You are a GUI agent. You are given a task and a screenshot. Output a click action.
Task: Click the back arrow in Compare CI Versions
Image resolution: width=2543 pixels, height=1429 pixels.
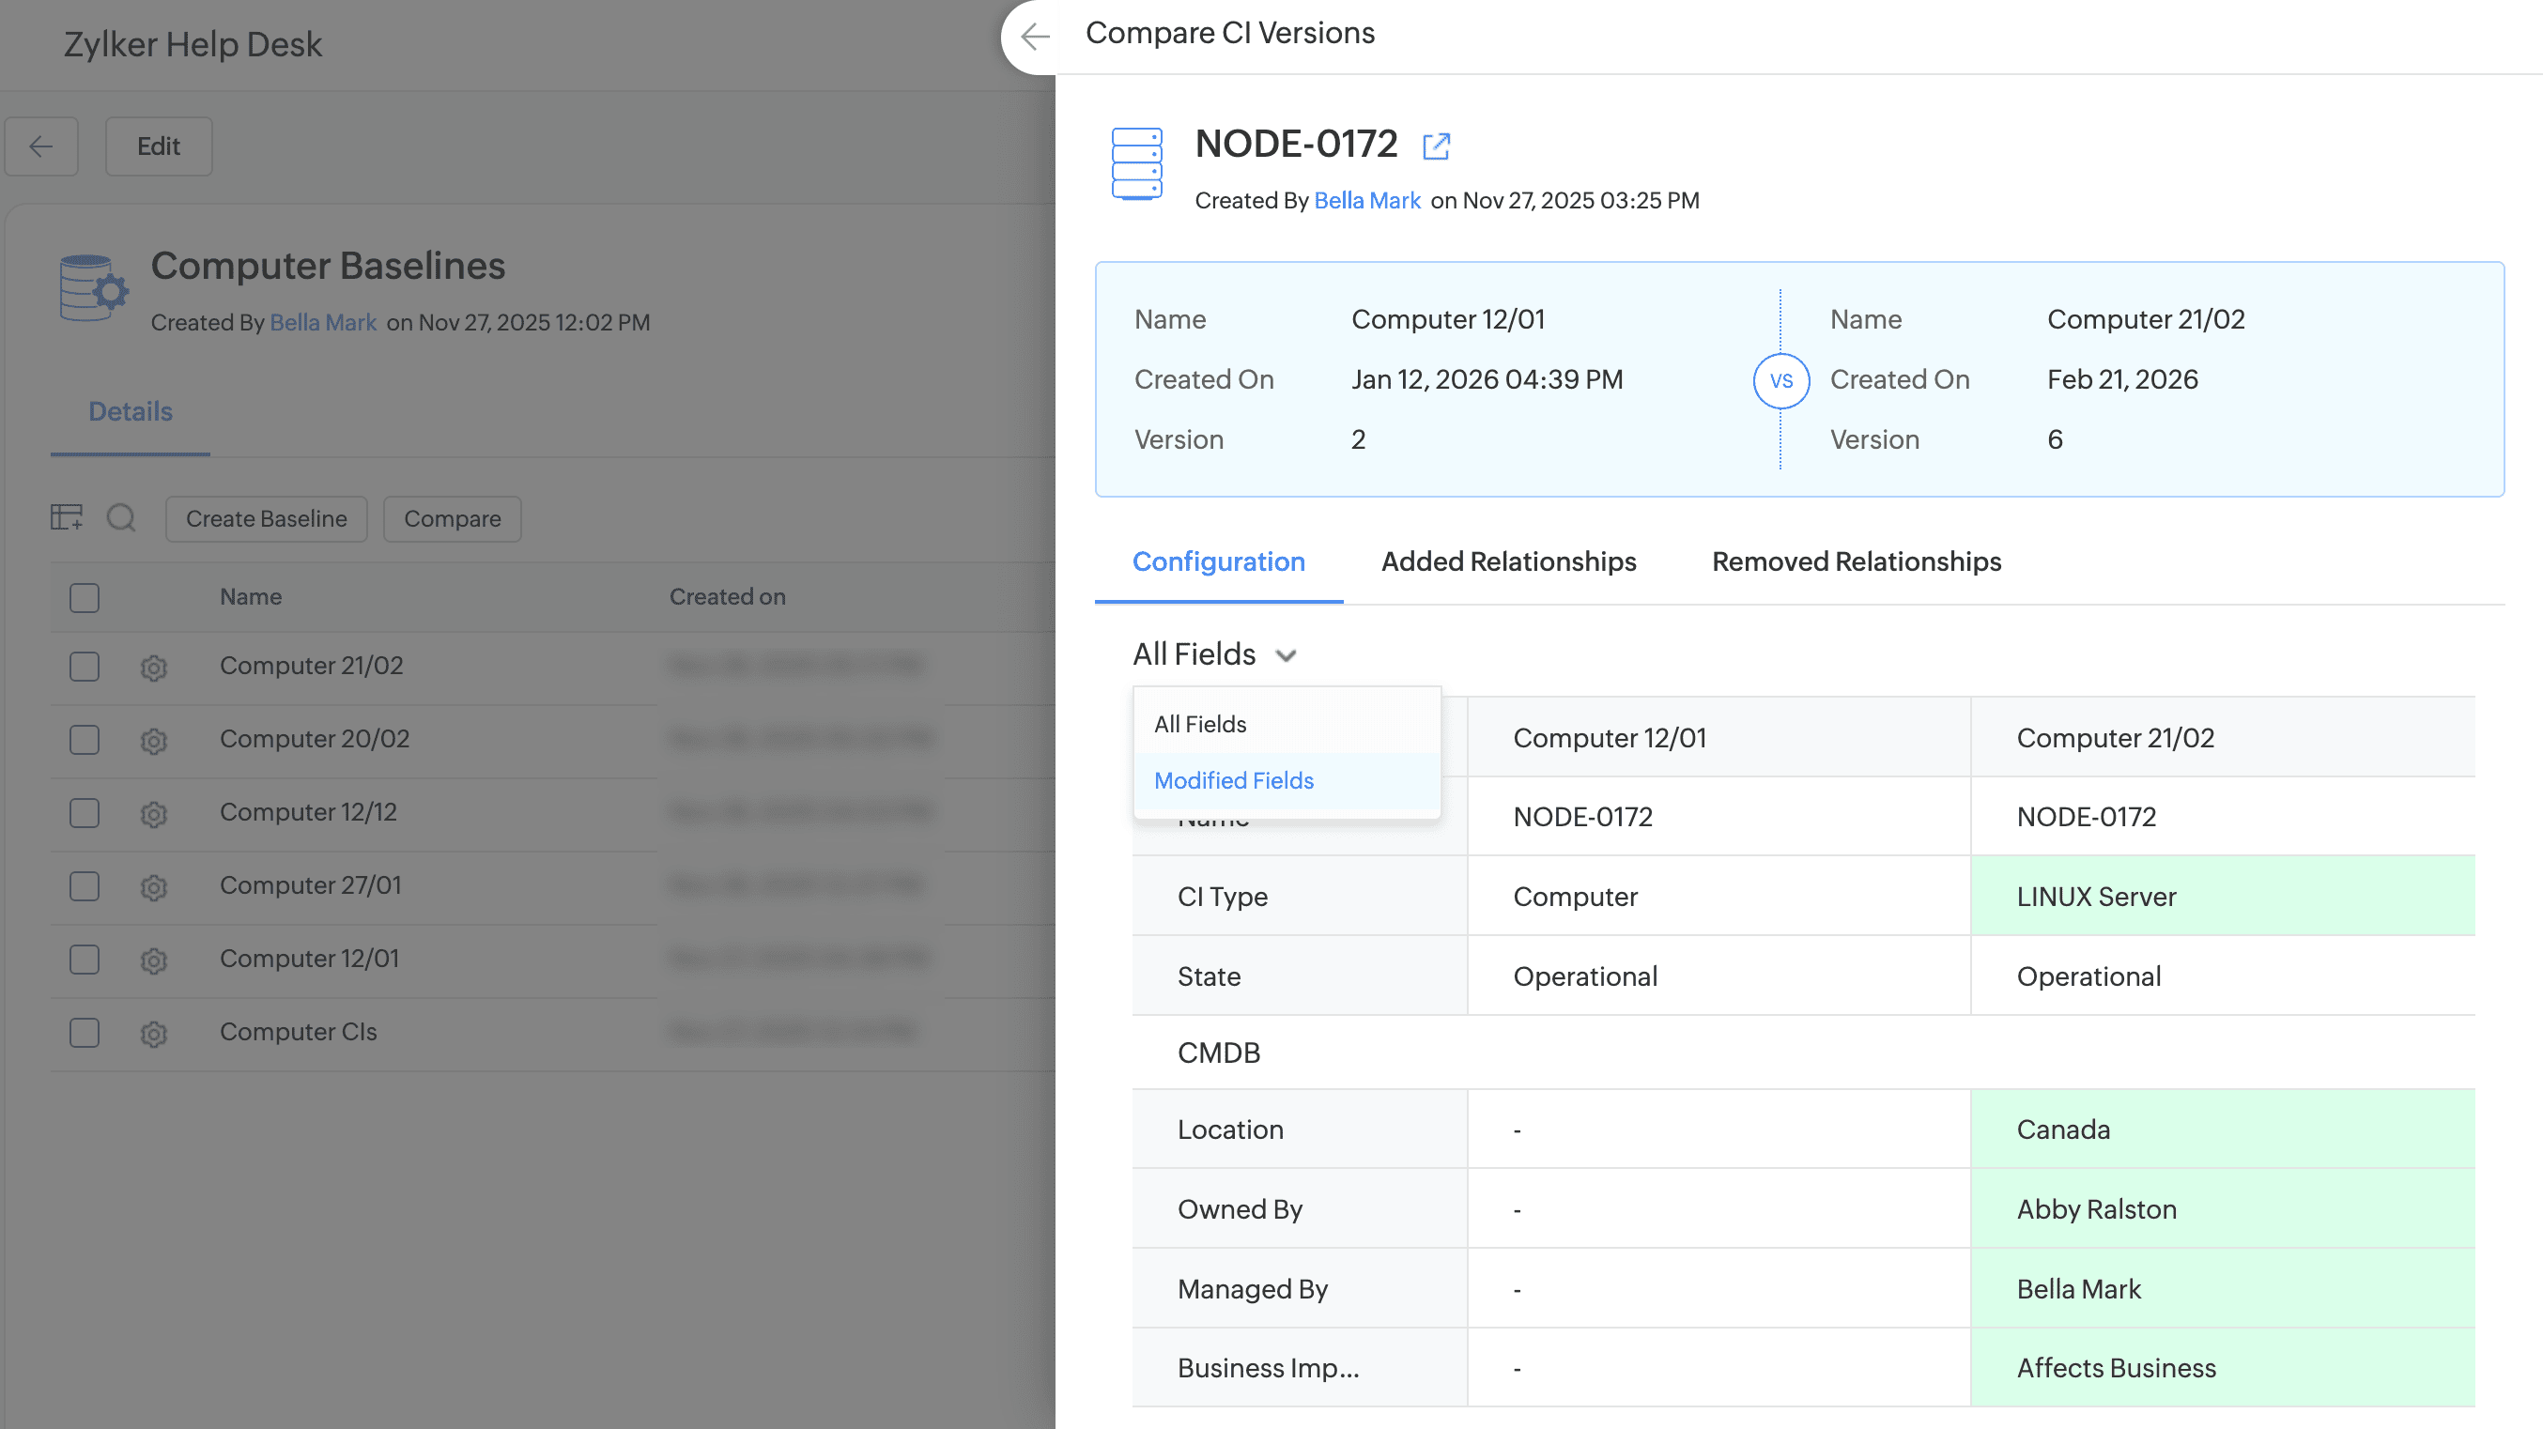[1035, 37]
